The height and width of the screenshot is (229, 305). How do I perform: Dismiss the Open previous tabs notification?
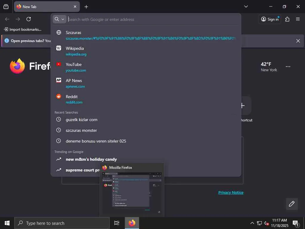click(298, 41)
